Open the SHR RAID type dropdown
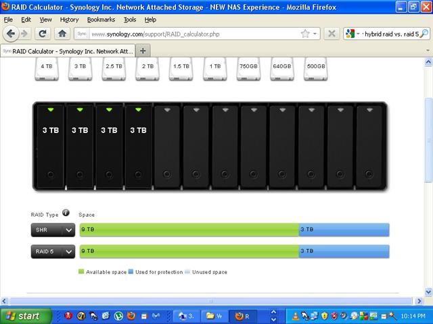433x324 pixels. [53, 230]
